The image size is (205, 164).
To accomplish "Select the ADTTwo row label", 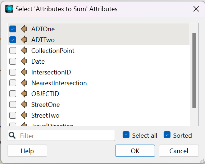I will (43, 40).
